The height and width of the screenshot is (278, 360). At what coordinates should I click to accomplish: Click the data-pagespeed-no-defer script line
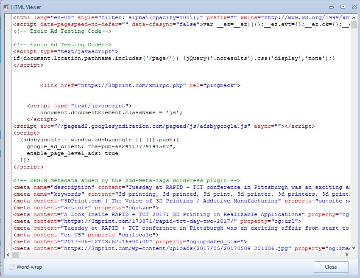click(x=181, y=24)
